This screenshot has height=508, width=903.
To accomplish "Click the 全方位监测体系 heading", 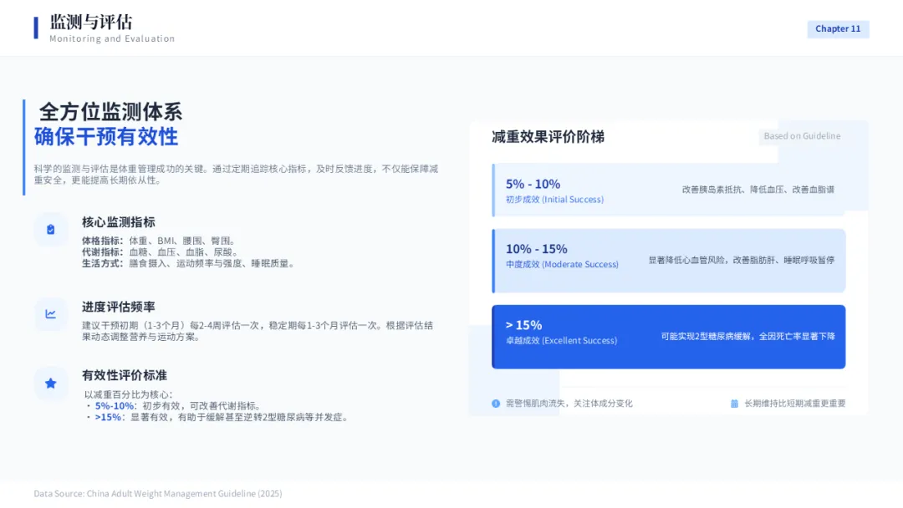I will (110, 112).
